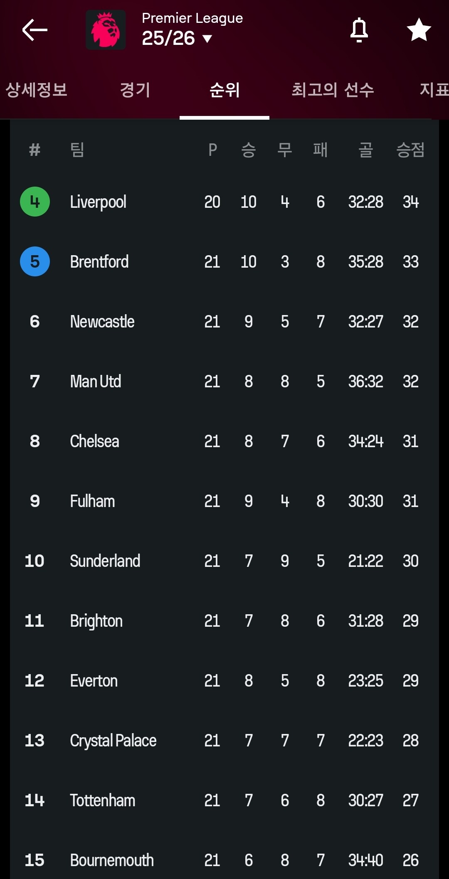Open Brentford team row
This screenshot has width=449, height=879.
pyautogui.click(x=99, y=262)
